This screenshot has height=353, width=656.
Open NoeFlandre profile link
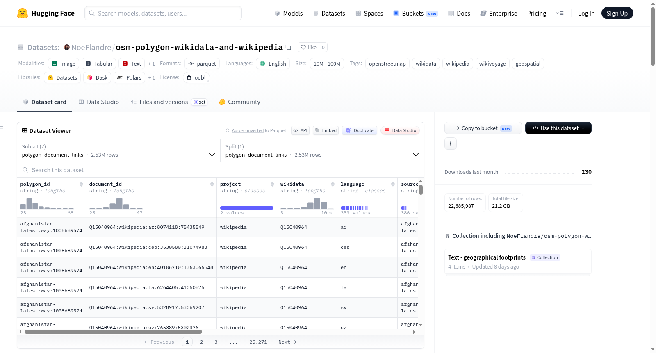click(x=91, y=47)
